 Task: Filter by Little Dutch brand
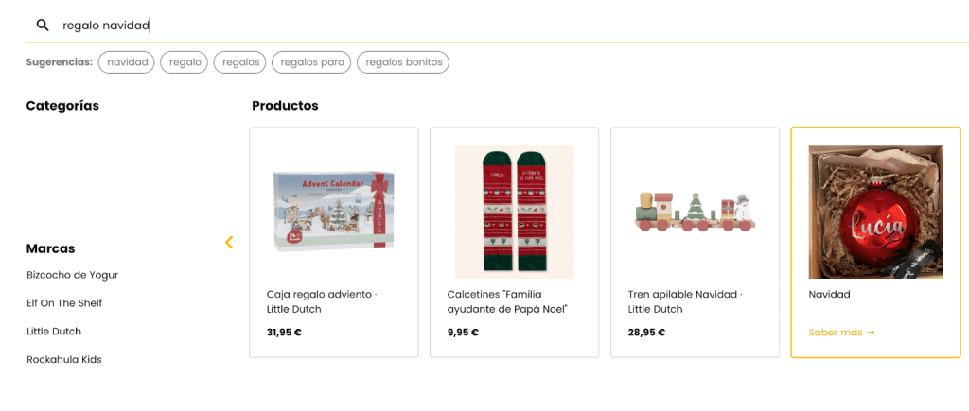coord(54,332)
